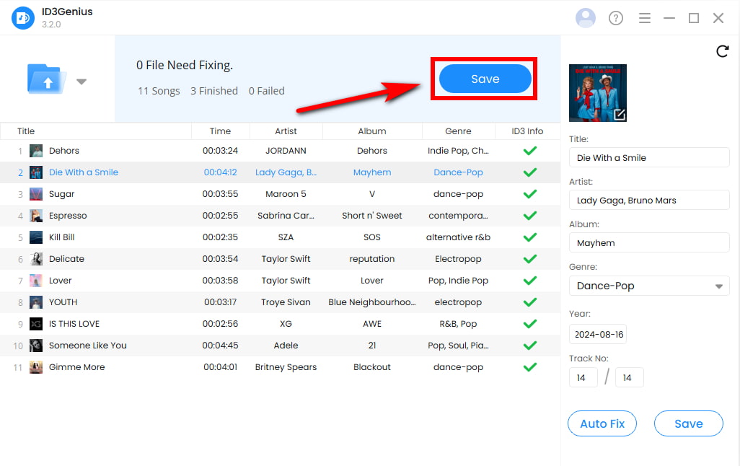
Task: Click the Lover cover thumbnail
Action: [x=36, y=281]
